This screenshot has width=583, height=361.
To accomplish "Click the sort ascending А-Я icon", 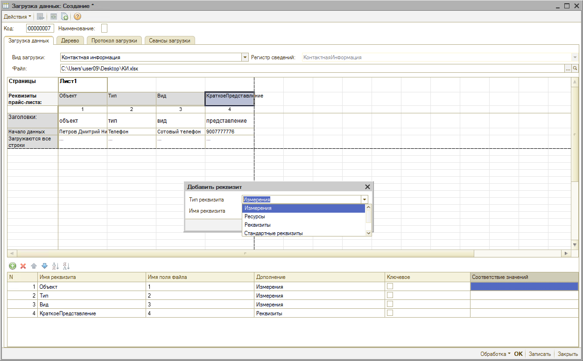I will click(55, 266).
